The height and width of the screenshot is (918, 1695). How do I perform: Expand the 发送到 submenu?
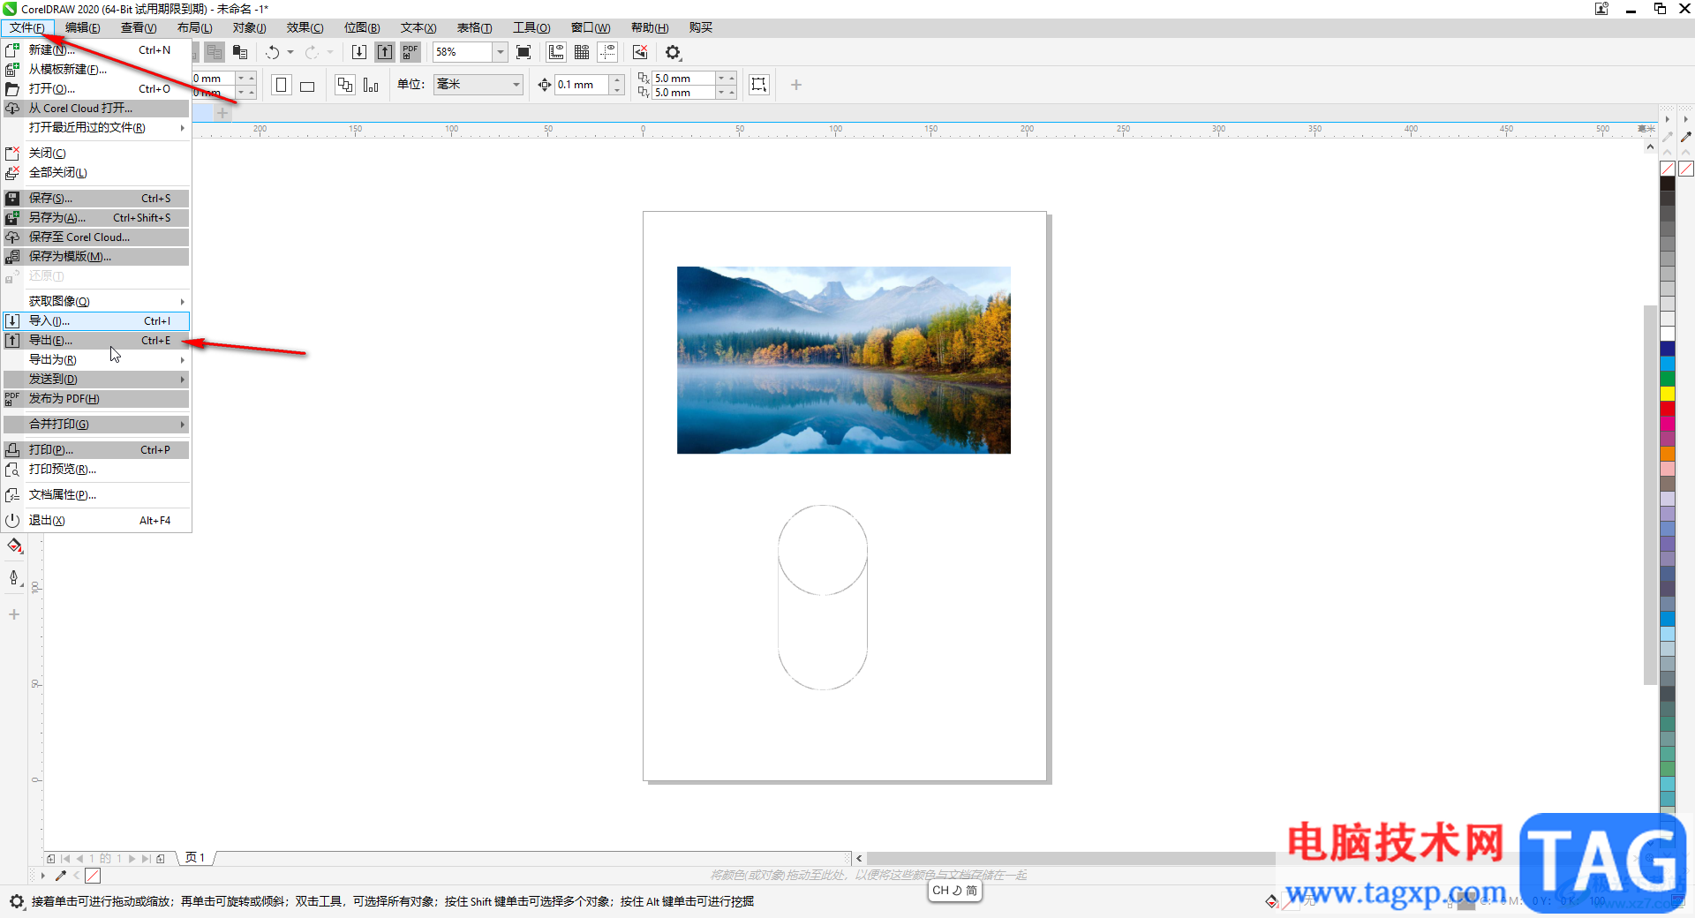click(96, 380)
